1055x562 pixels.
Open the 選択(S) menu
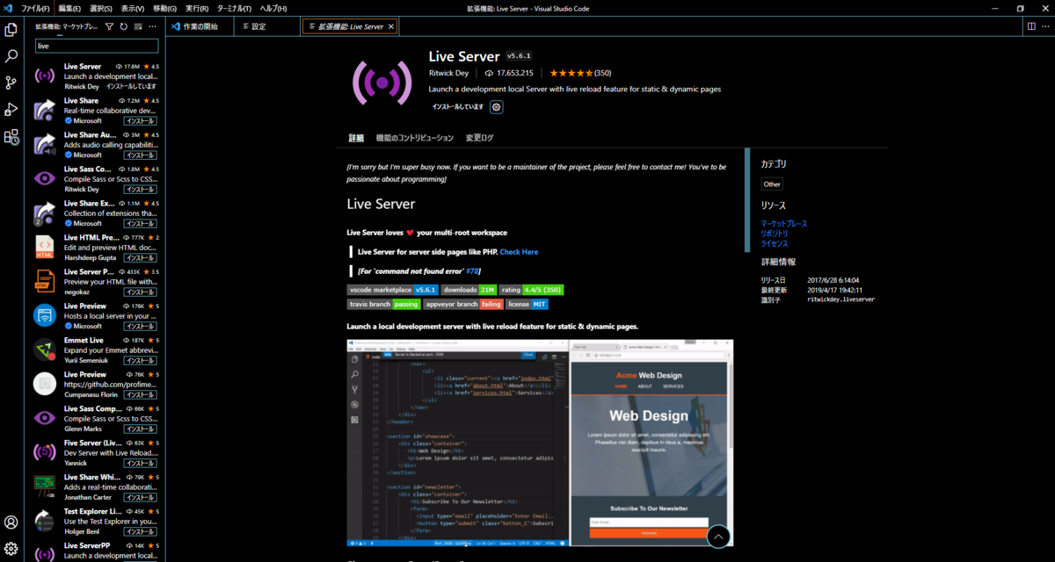coord(101,8)
